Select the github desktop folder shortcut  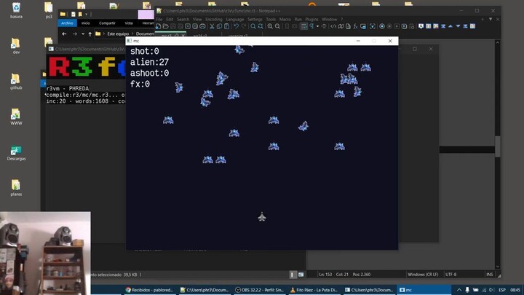point(16,82)
